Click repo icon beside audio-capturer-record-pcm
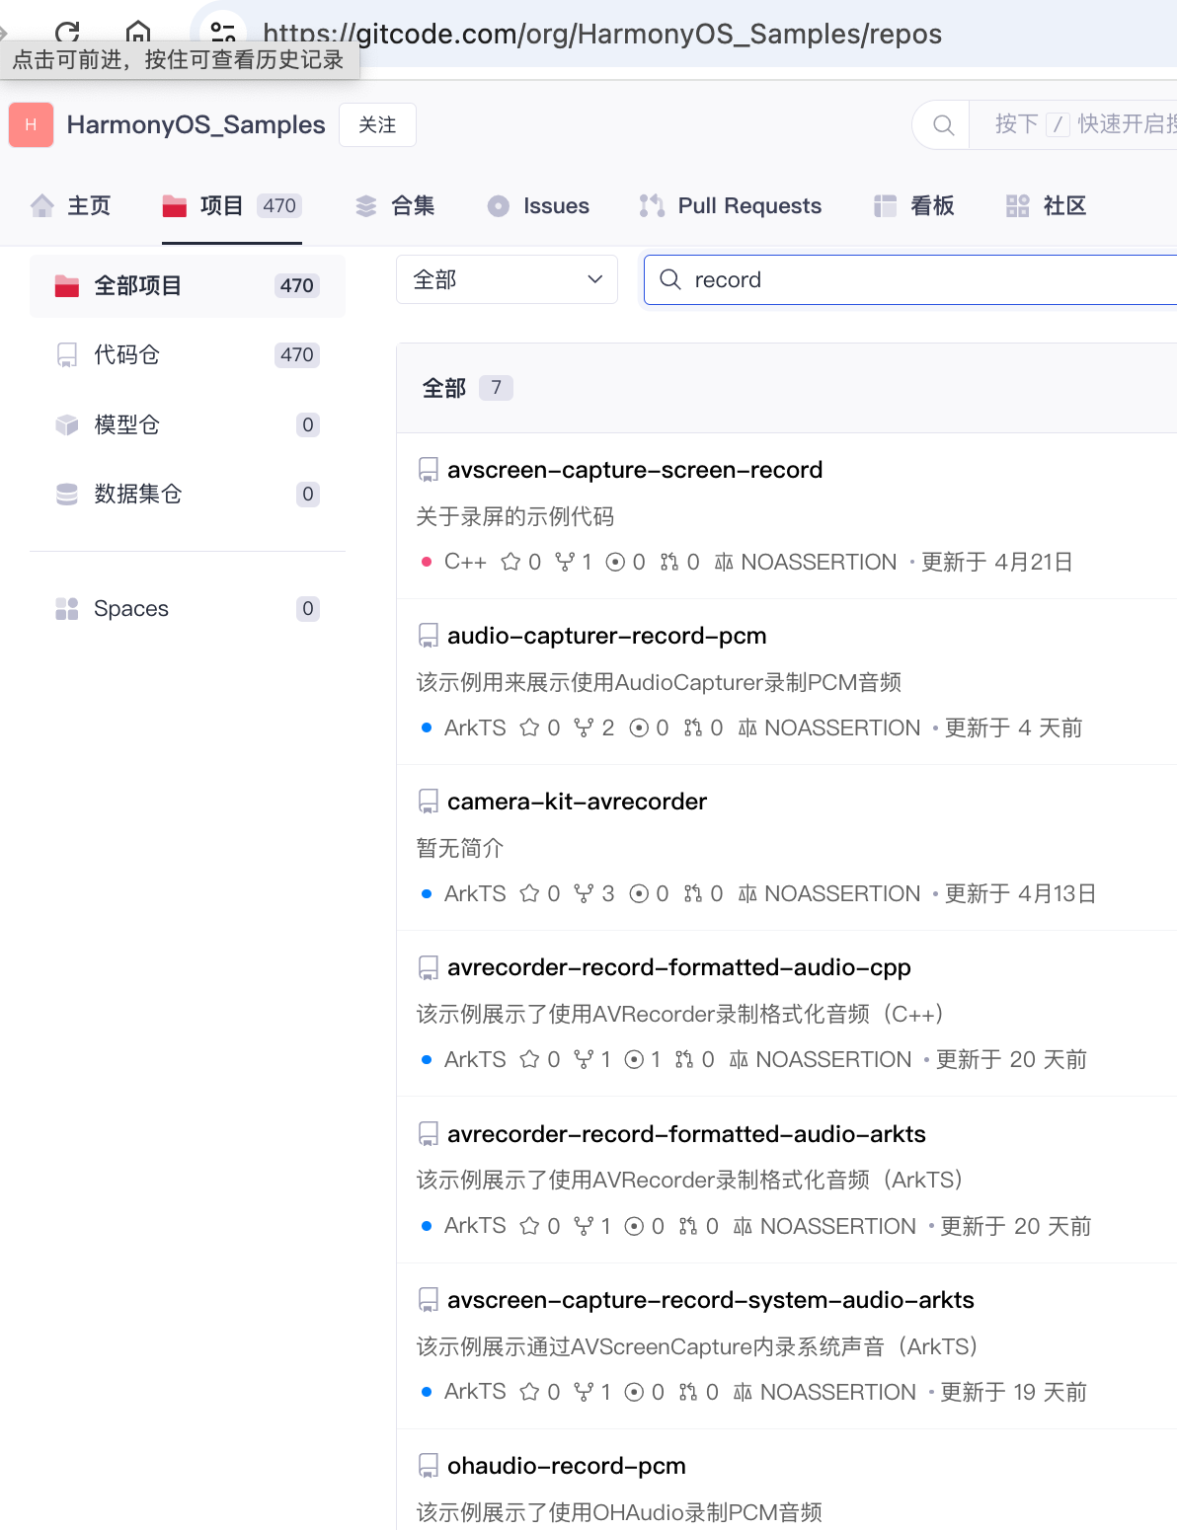1177x1530 pixels. [x=429, y=636]
